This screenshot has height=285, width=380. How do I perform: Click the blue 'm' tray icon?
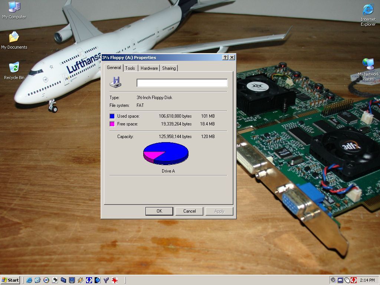pos(340,280)
